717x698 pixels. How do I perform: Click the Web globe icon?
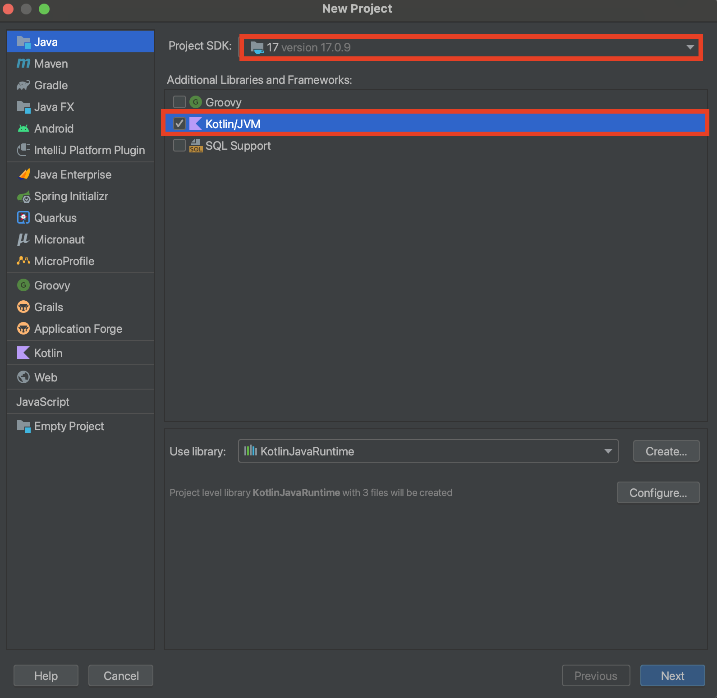pyautogui.click(x=23, y=377)
